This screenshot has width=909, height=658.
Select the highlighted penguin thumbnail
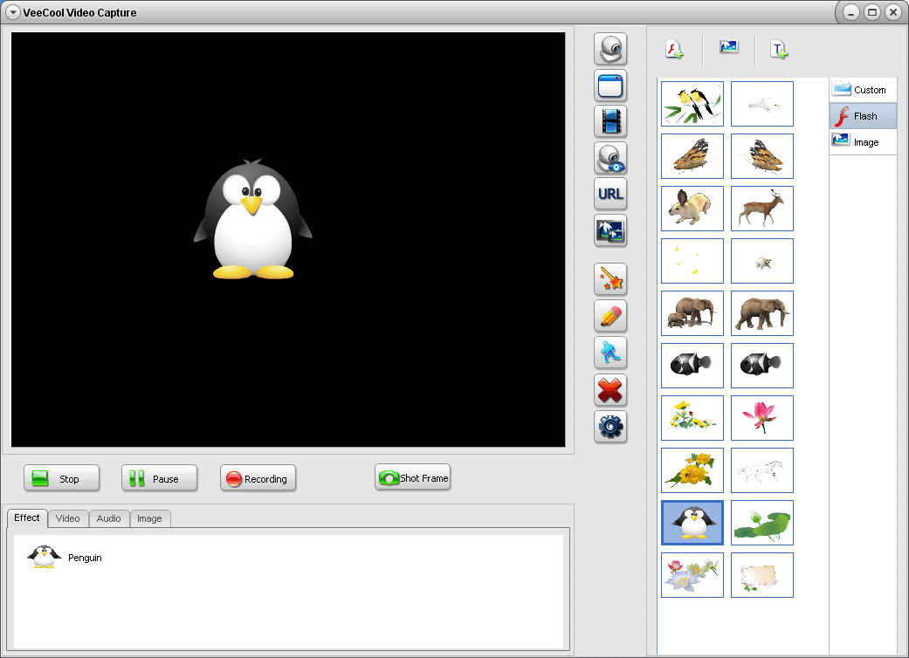(692, 523)
